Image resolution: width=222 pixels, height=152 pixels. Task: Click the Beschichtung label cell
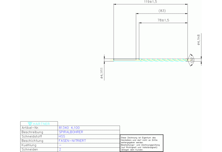click(x=32, y=141)
